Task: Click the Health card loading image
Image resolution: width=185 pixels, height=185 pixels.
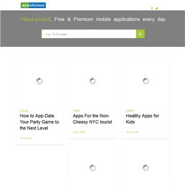Action: (x=146, y=81)
